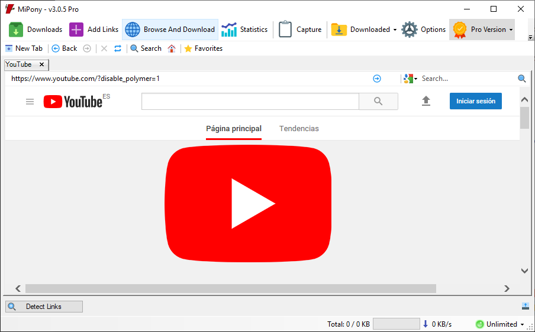The height and width of the screenshot is (332, 535).
Task: Switch to the Tendencias tab
Action: point(299,129)
